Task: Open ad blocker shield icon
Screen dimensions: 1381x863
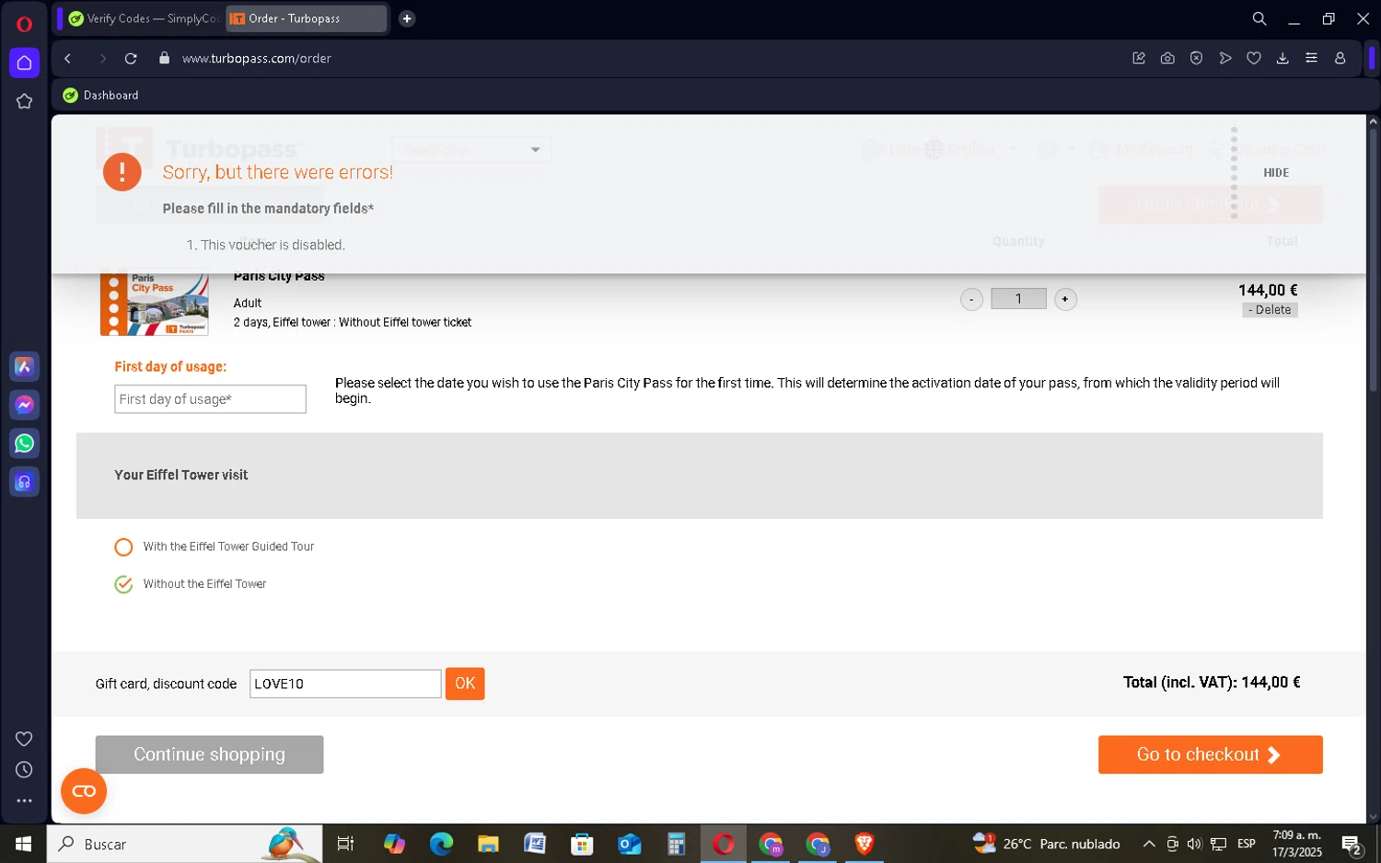Action: coord(1196,58)
